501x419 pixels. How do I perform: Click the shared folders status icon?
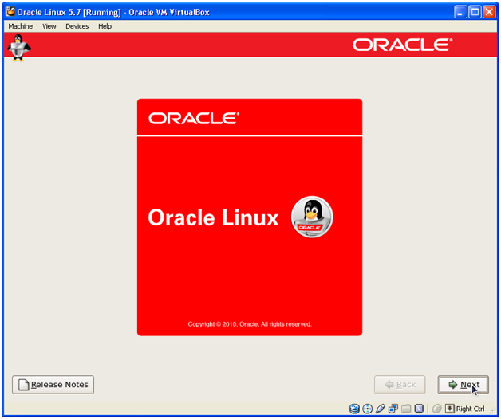(406, 409)
